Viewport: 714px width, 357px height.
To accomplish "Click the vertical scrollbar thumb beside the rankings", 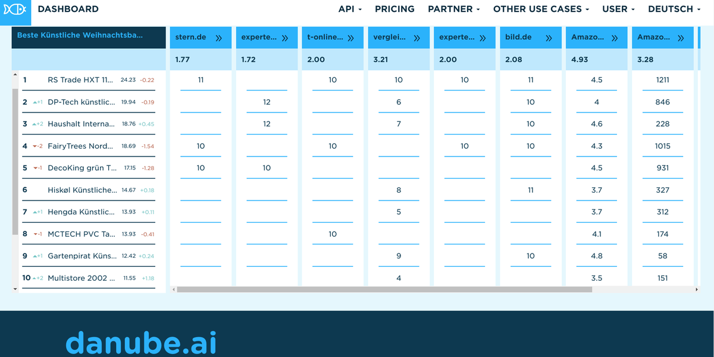I will click(15, 162).
